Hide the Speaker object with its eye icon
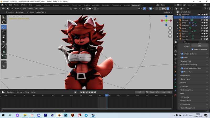Screen dimensions: 210x118 click(x=202, y=31)
